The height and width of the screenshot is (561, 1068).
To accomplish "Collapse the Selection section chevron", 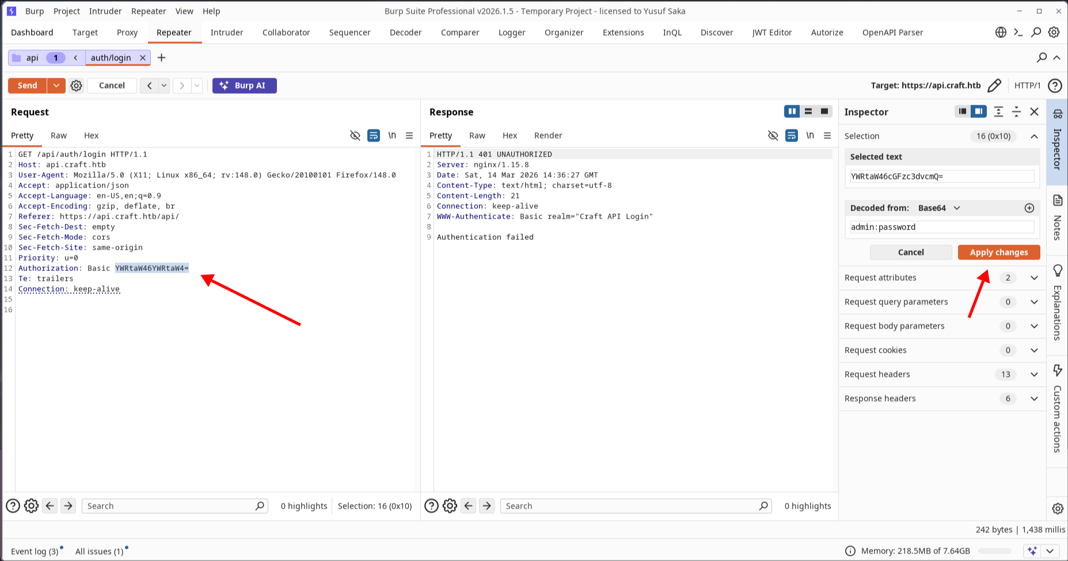I will click(1035, 136).
